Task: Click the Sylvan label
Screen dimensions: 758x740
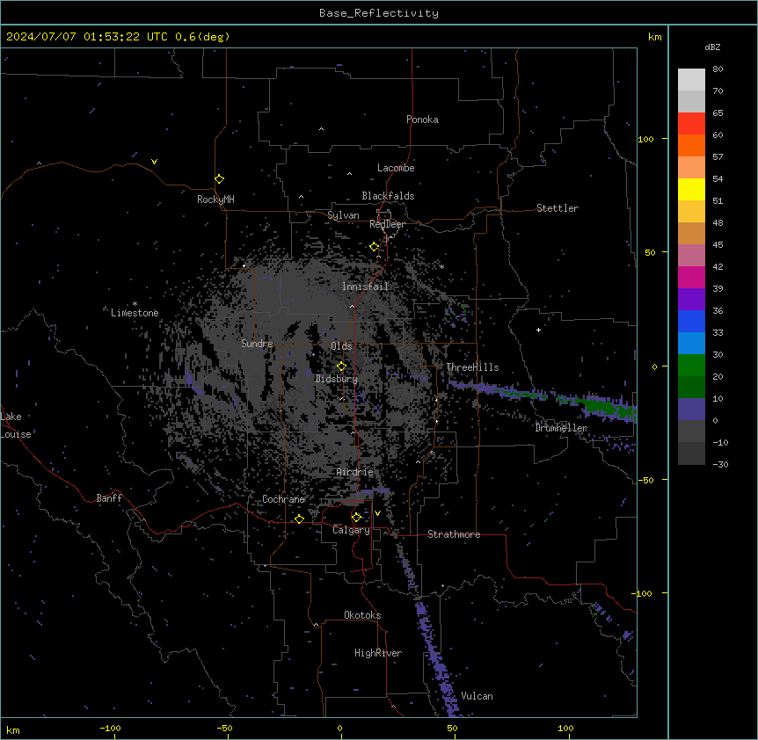Action: pyautogui.click(x=343, y=215)
